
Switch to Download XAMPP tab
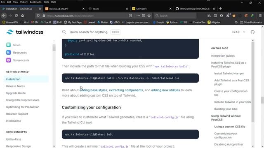(65, 9)
